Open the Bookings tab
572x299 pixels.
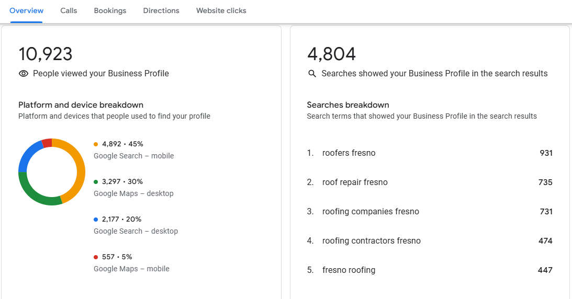pyautogui.click(x=110, y=10)
